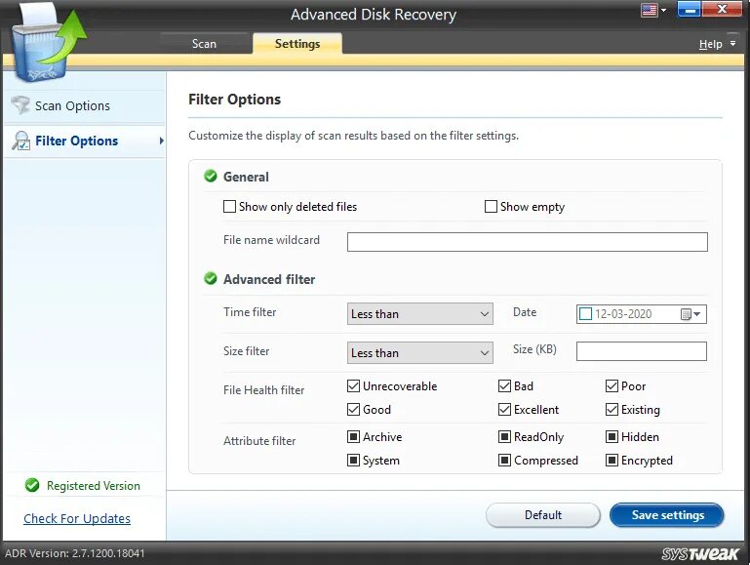Click the funnel icon beside Scan Options
This screenshot has width=750, height=565.
(x=20, y=105)
